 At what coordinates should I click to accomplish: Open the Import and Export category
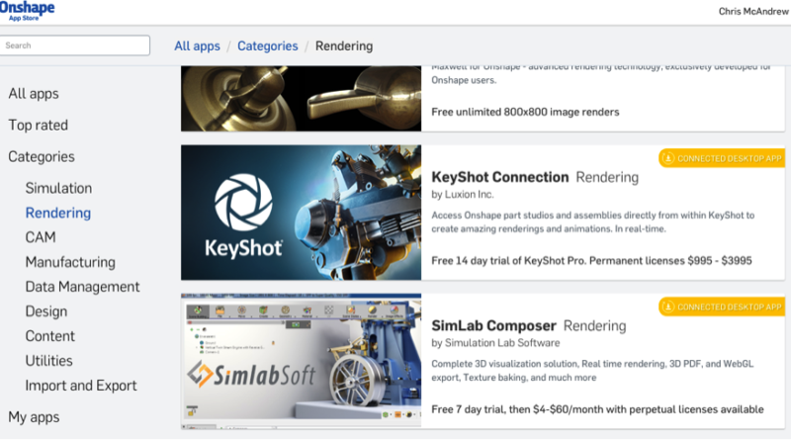point(81,386)
